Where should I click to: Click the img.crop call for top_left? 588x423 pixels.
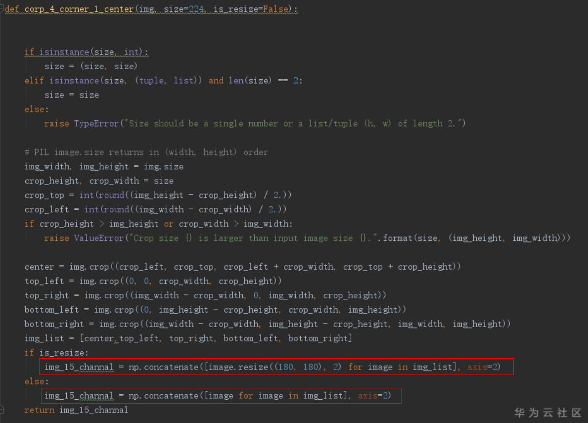click(99, 281)
